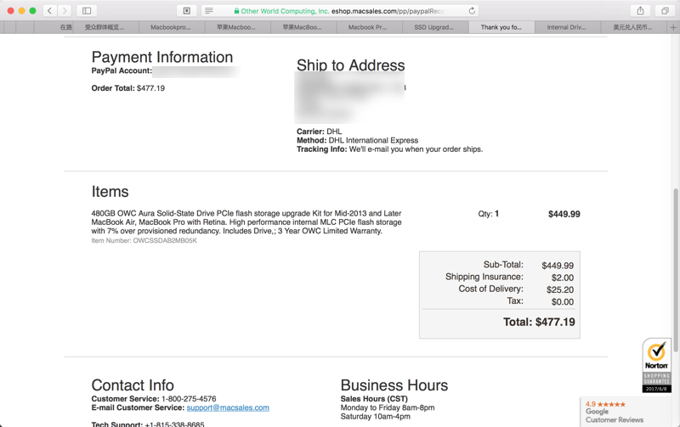Click the item price $449.99 in Items row
680x427 pixels.
564,214
